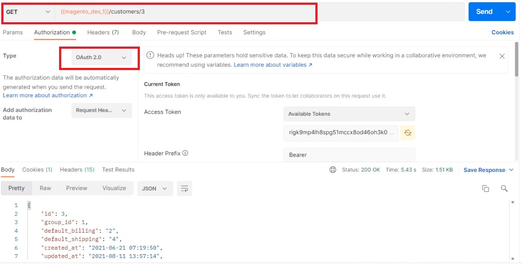
Task: Click the Send button
Action: click(x=484, y=12)
